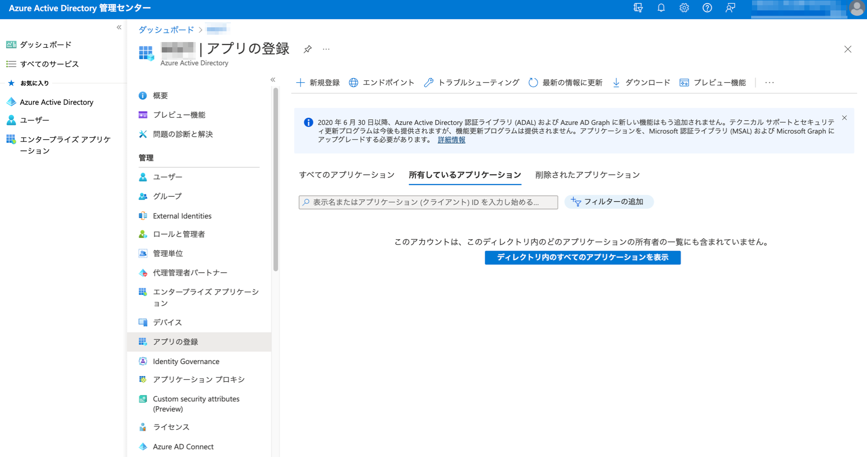Click the Azure Active Directory 管理センター title
Image resolution: width=867 pixels, height=457 pixels.
point(80,8)
